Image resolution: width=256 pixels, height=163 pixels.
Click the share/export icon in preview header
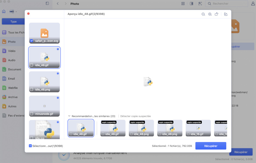pyautogui.click(x=226, y=14)
